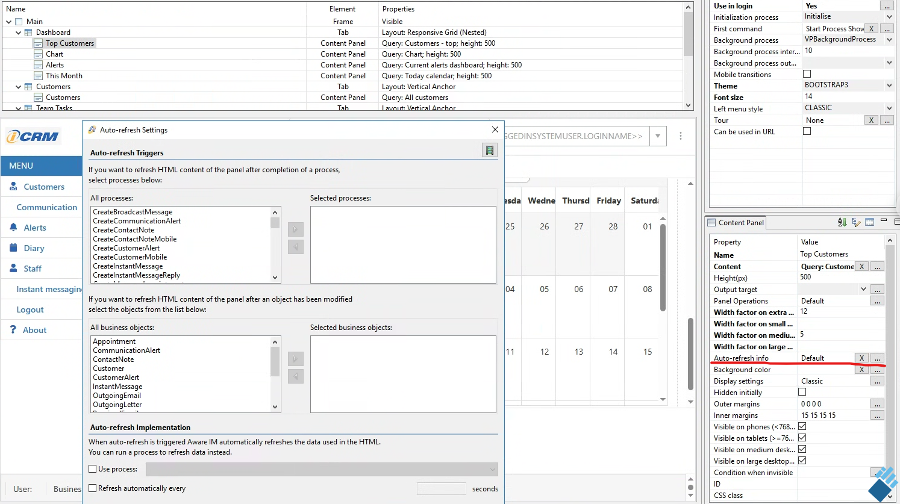Click the Logout link in the menu
Image resolution: width=900 pixels, height=504 pixels.
(x=30, y=310)
